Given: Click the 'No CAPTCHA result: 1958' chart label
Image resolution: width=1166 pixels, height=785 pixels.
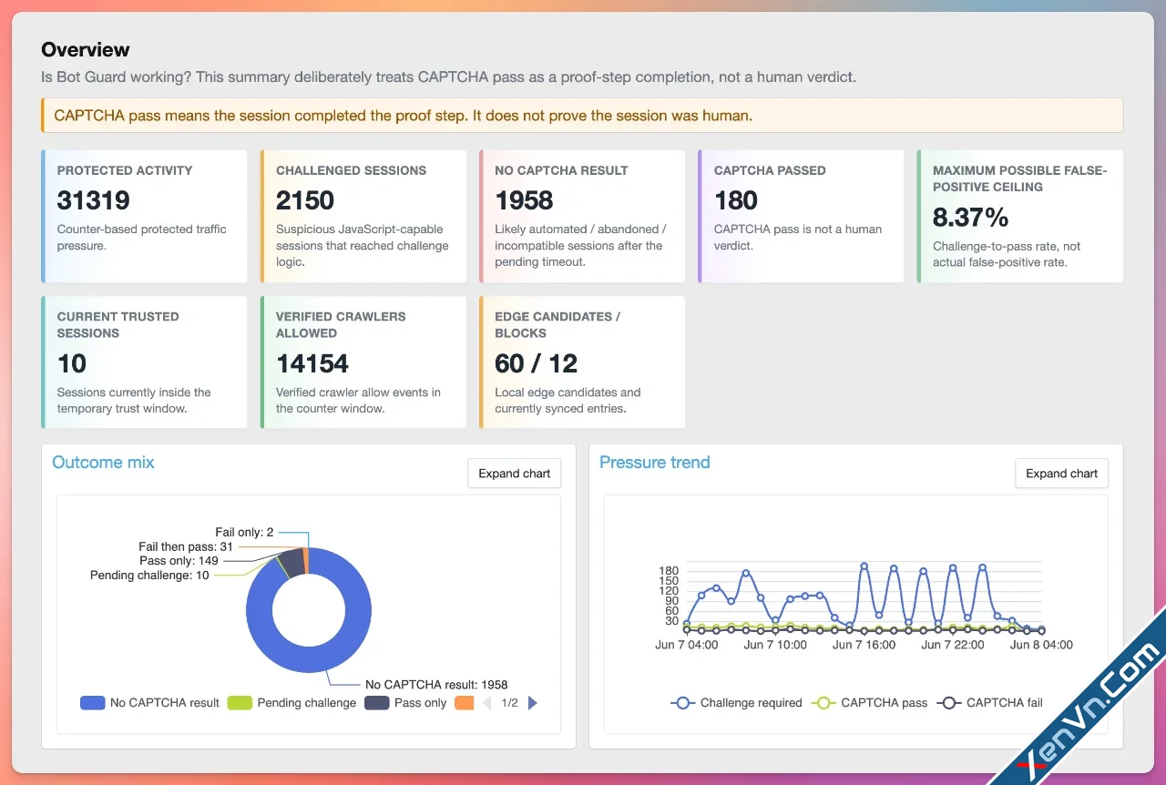Looking at the screenshot, I should point(436,685).
